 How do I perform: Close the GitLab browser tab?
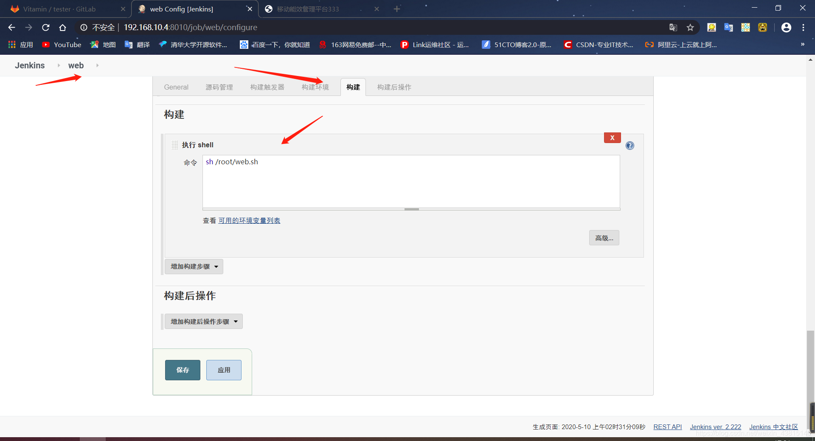tap(123, 9)
